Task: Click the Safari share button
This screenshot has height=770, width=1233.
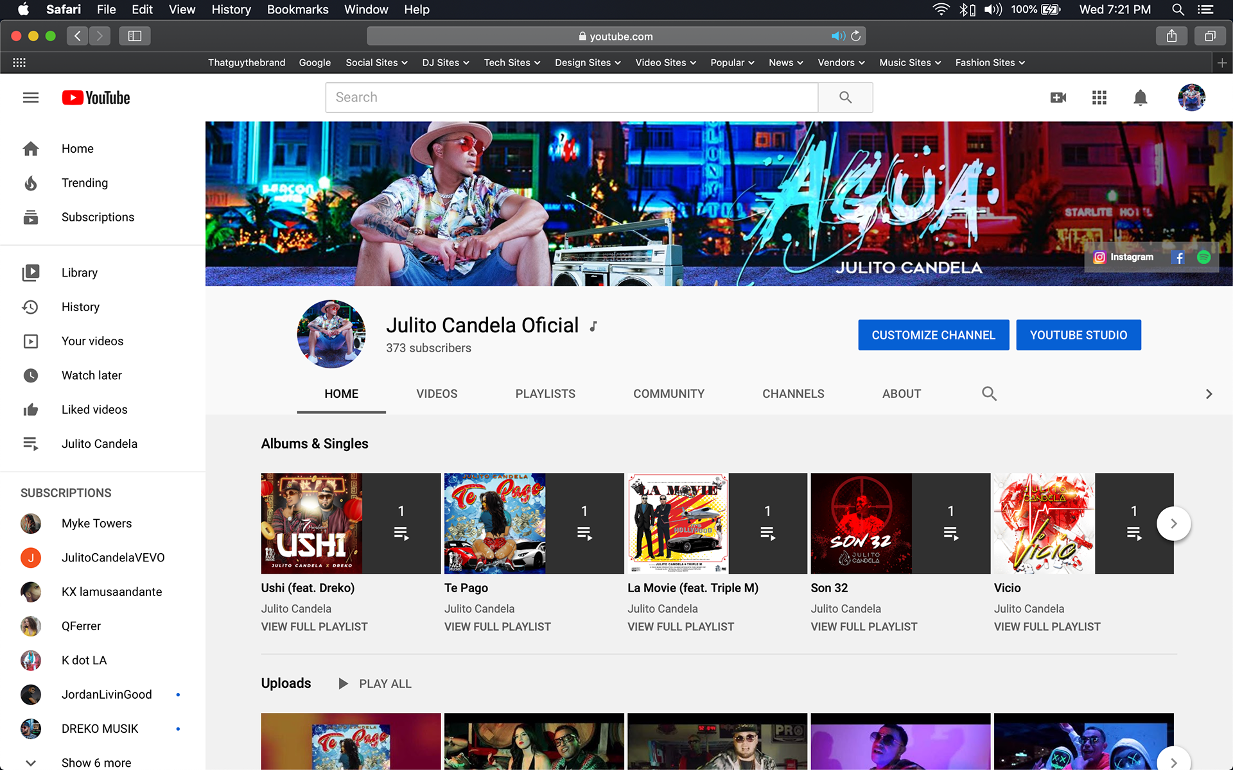Action: tap(1172, 36)
